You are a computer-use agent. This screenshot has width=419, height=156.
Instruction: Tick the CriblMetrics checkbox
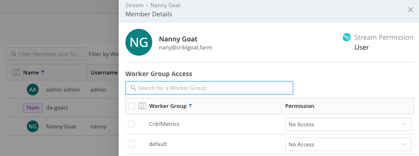point(131,124)
